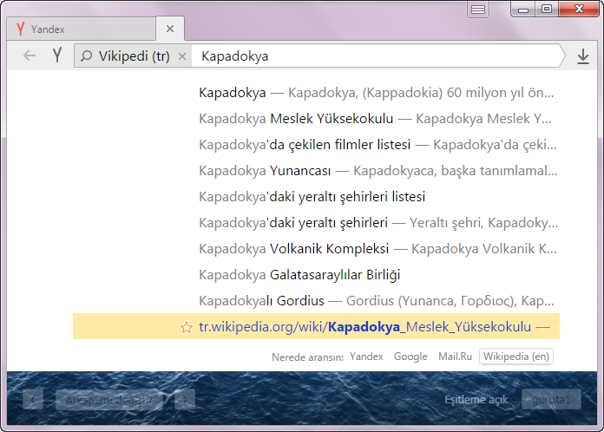
Task: Open the guruta1 account button
Action: [x=551, y=400]
